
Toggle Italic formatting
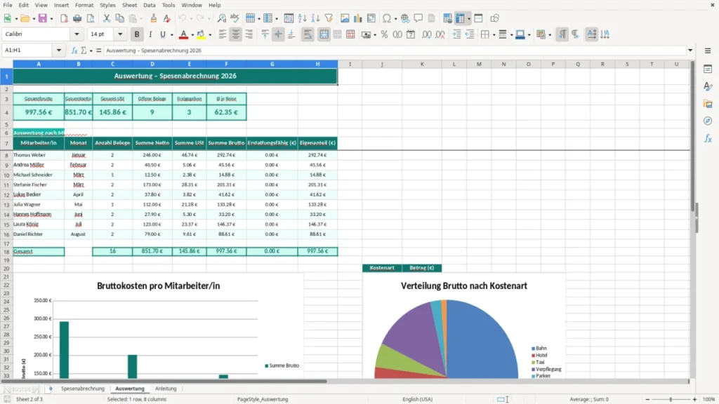[150, 34]
